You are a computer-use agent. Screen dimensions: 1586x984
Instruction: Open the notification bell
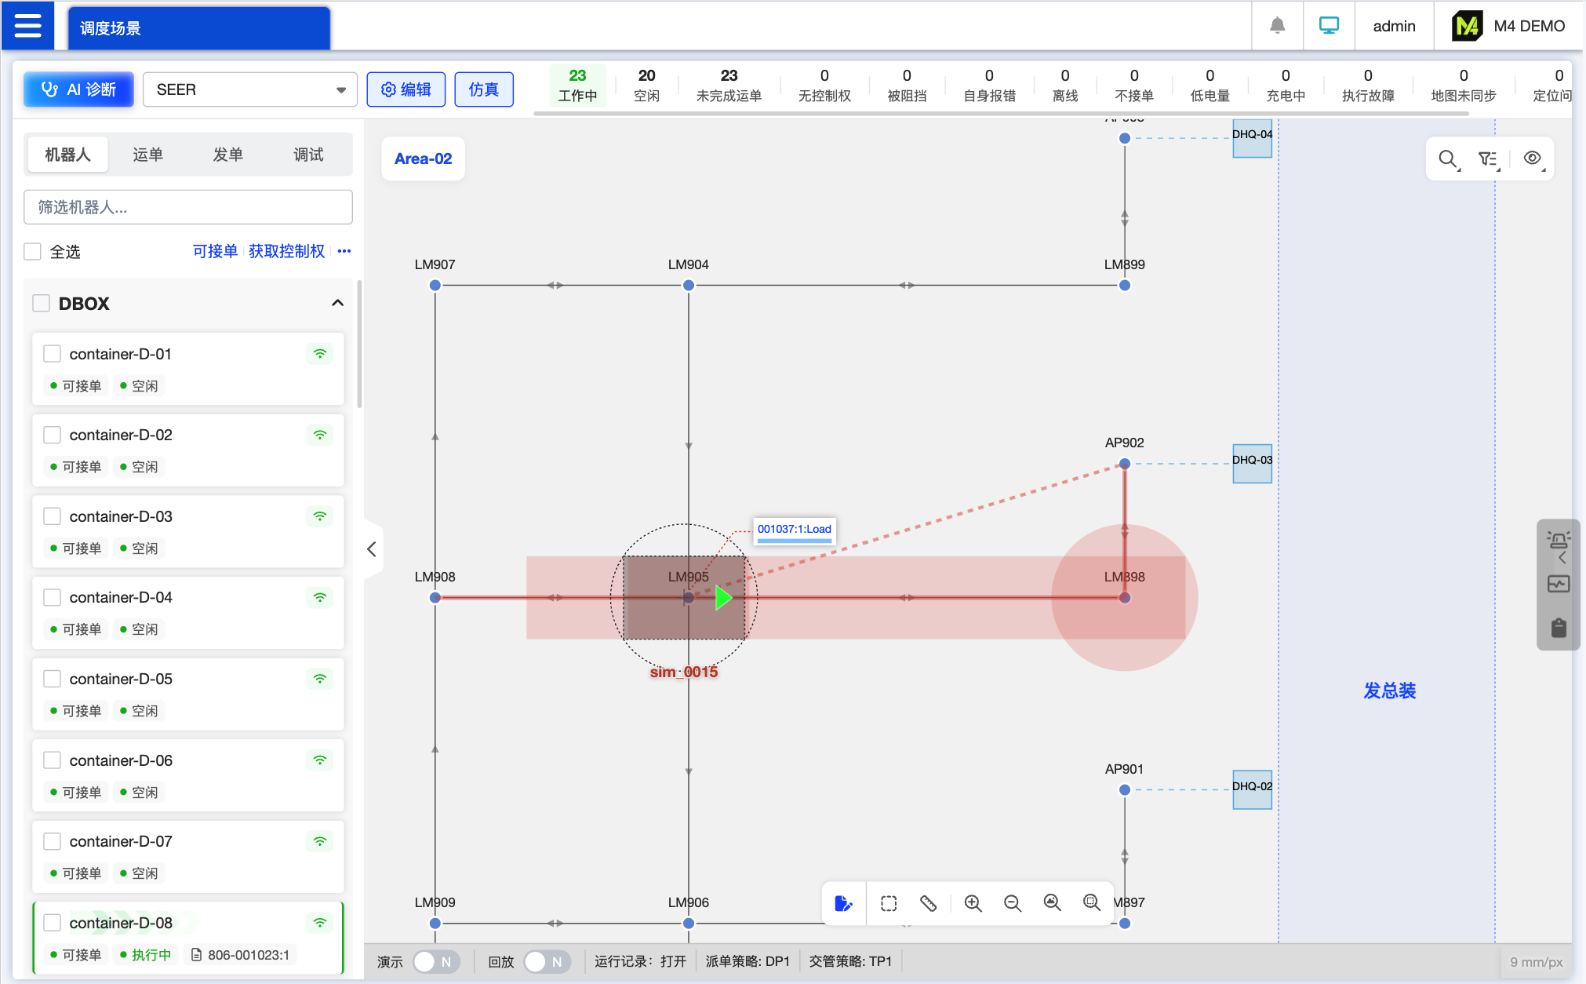pos(1277,26)
